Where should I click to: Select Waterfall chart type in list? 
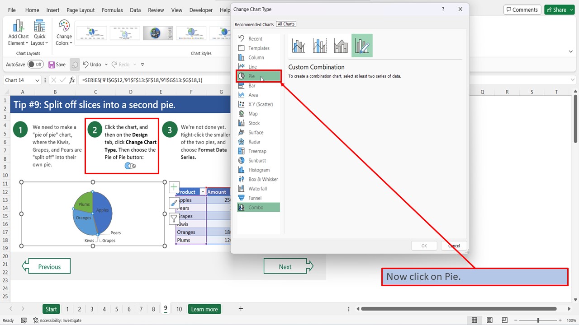(x=258, y=189)
